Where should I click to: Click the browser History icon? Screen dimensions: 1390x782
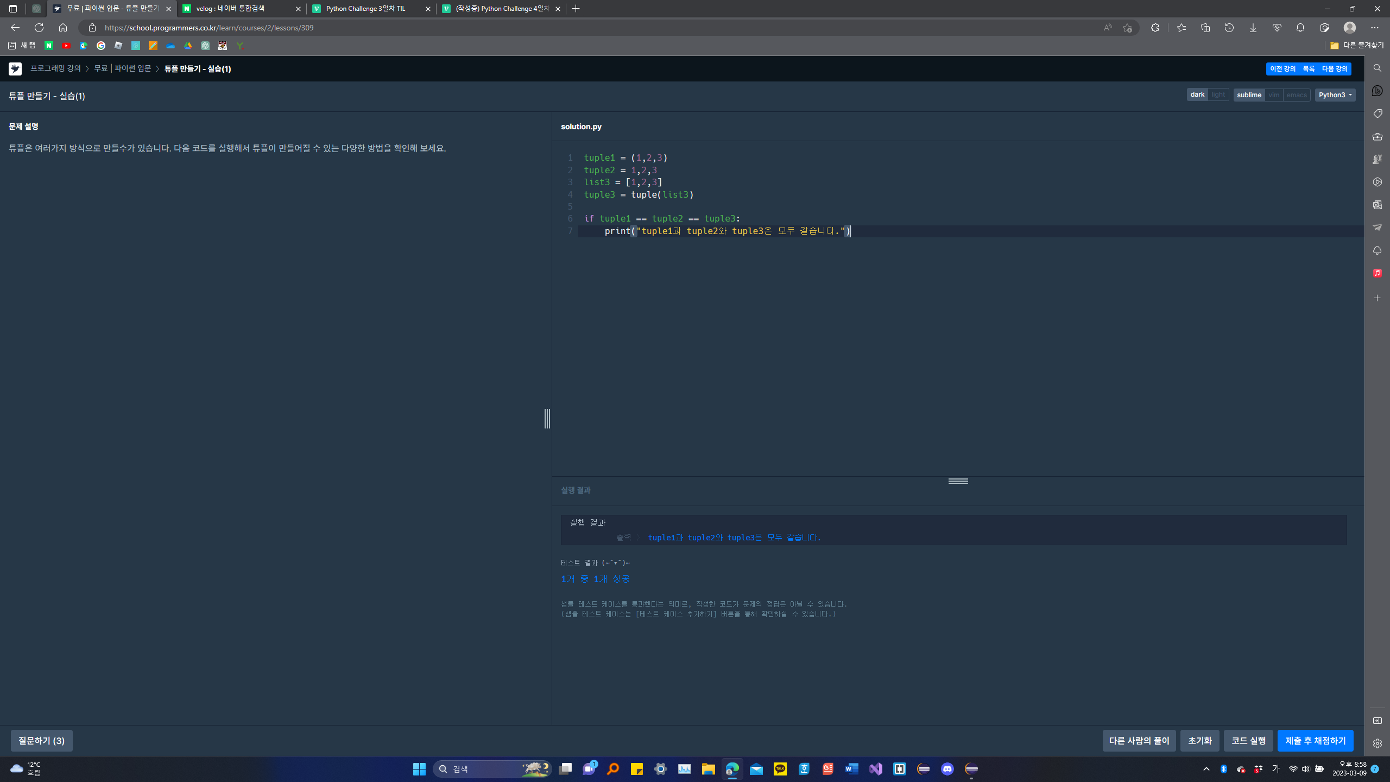1229,28
